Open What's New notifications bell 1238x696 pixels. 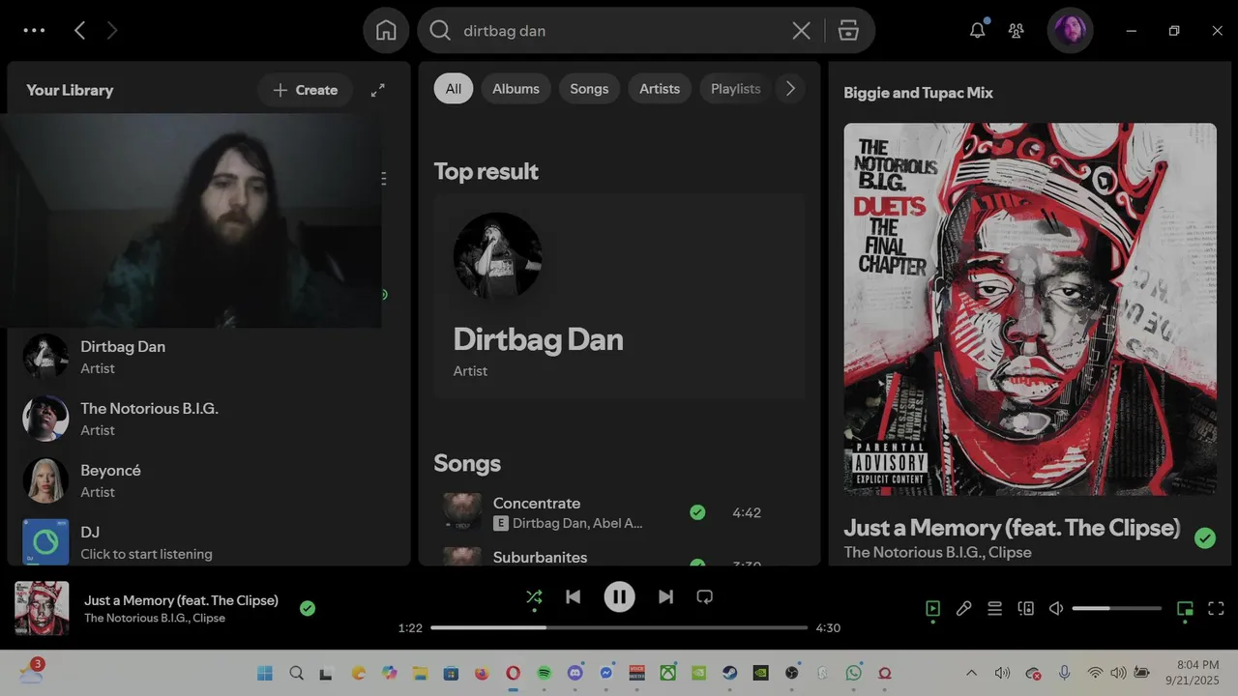coord(978,30)
